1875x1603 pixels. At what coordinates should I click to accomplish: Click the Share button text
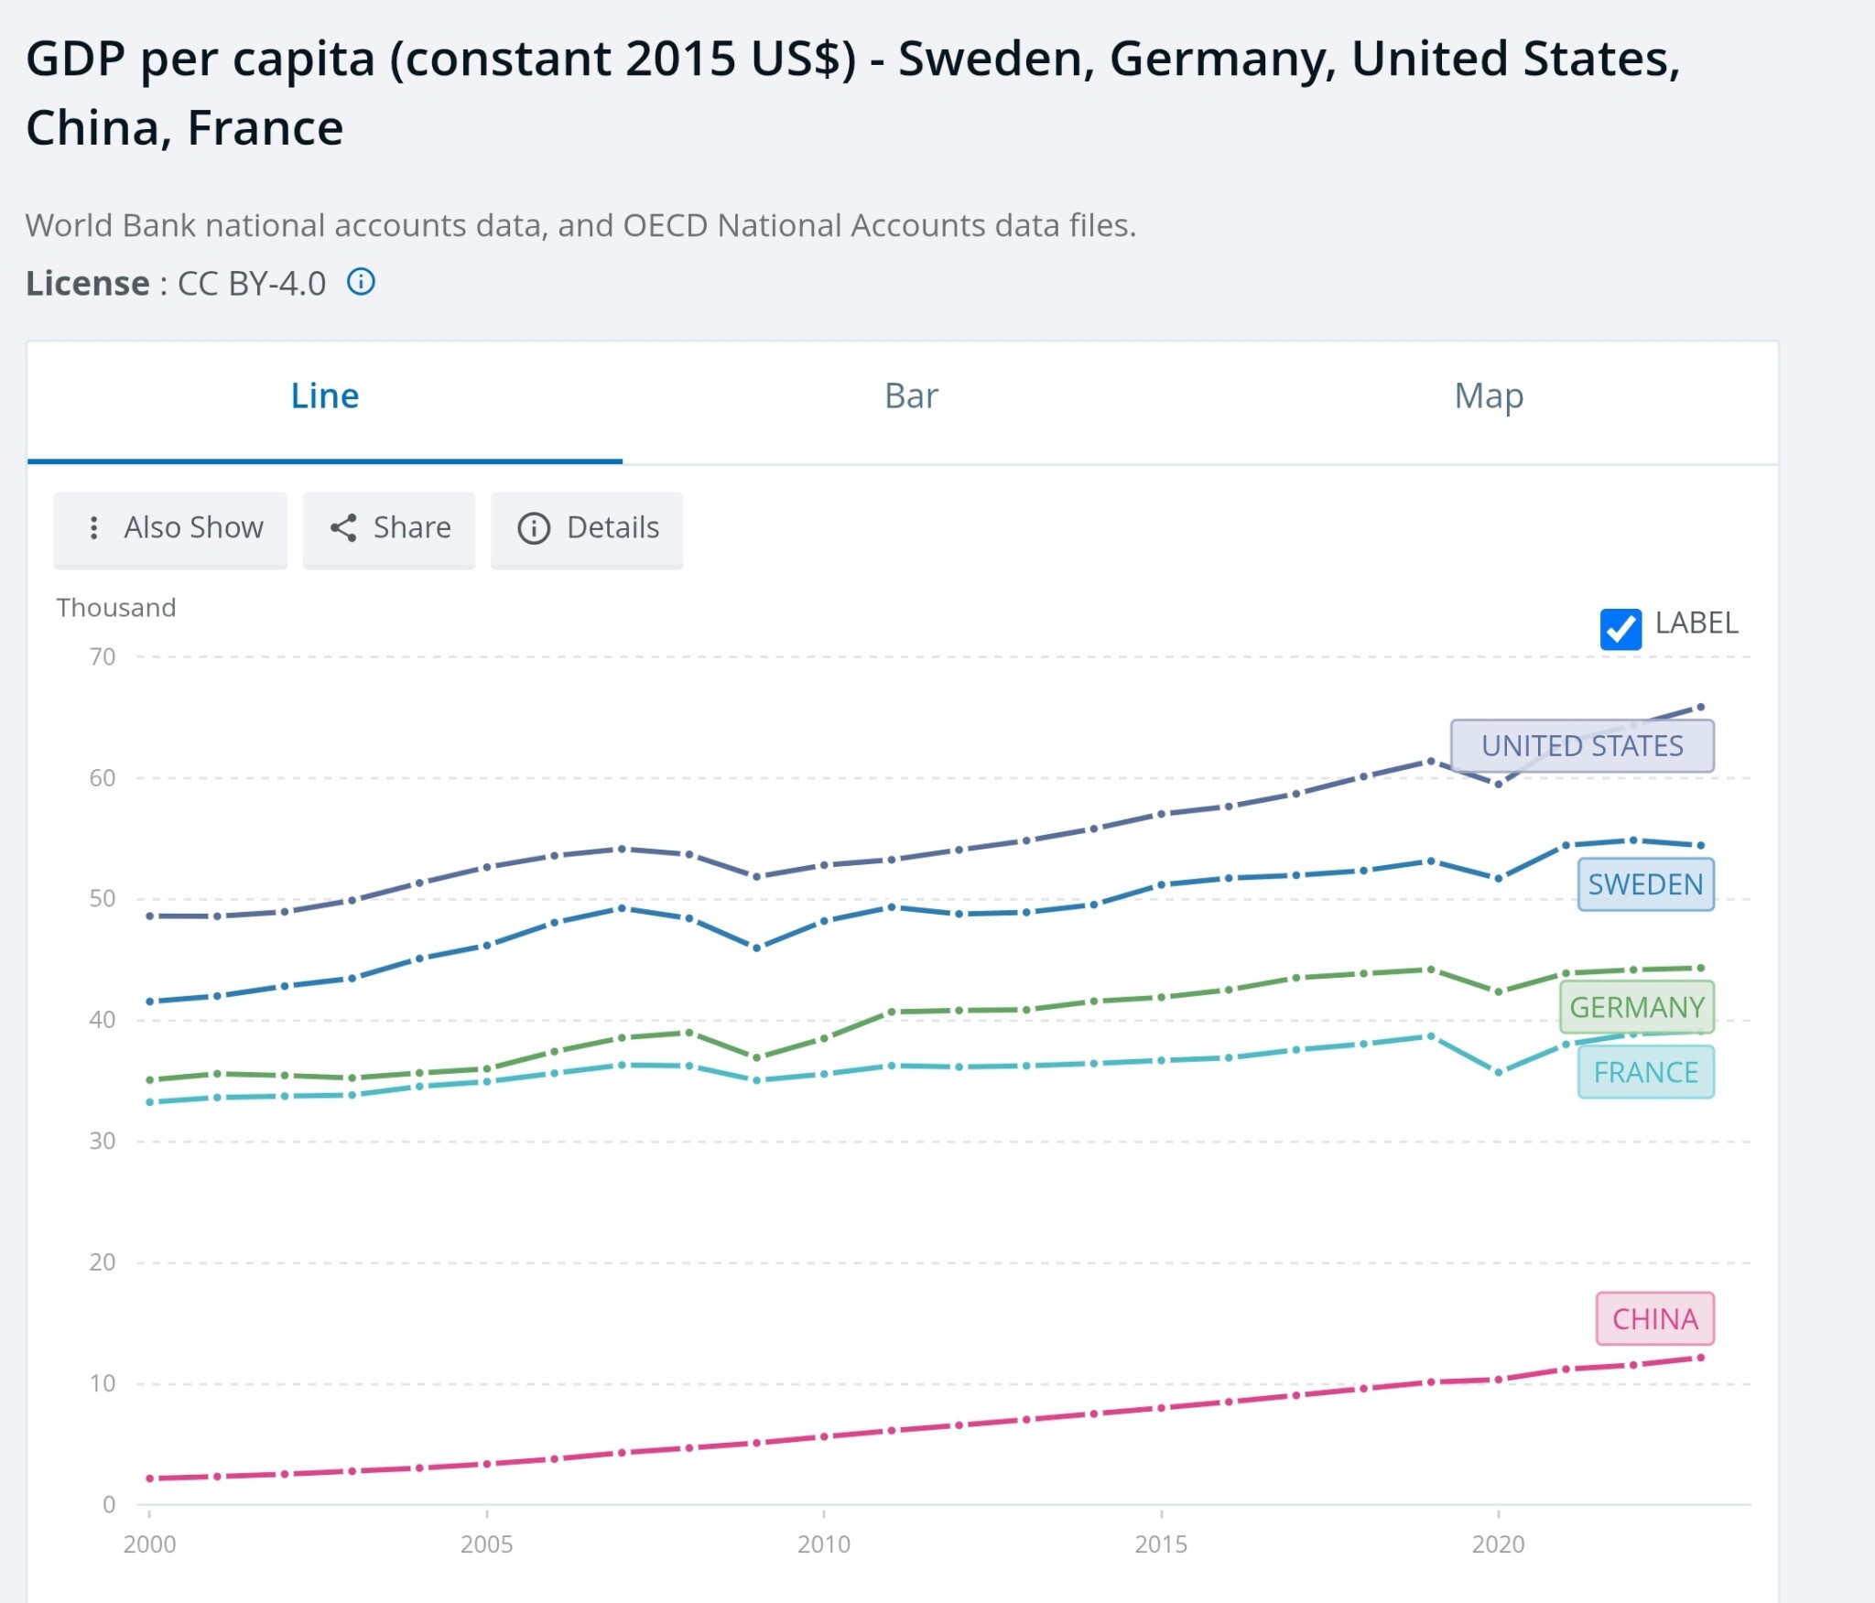[412, 527]
